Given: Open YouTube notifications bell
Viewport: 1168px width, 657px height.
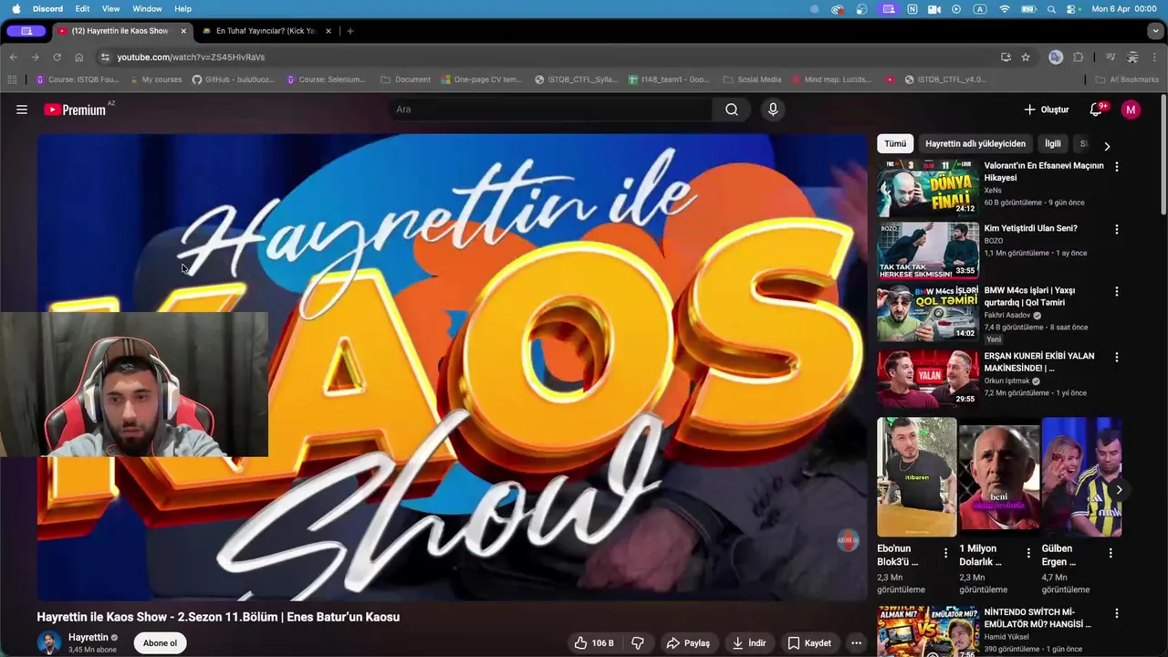Looking at the screenshot, I should pos(1096,109).
